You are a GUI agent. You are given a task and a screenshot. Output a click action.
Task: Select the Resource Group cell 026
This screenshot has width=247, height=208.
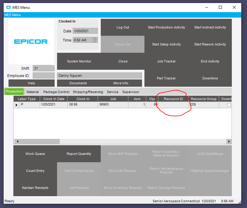coord(204,105)
